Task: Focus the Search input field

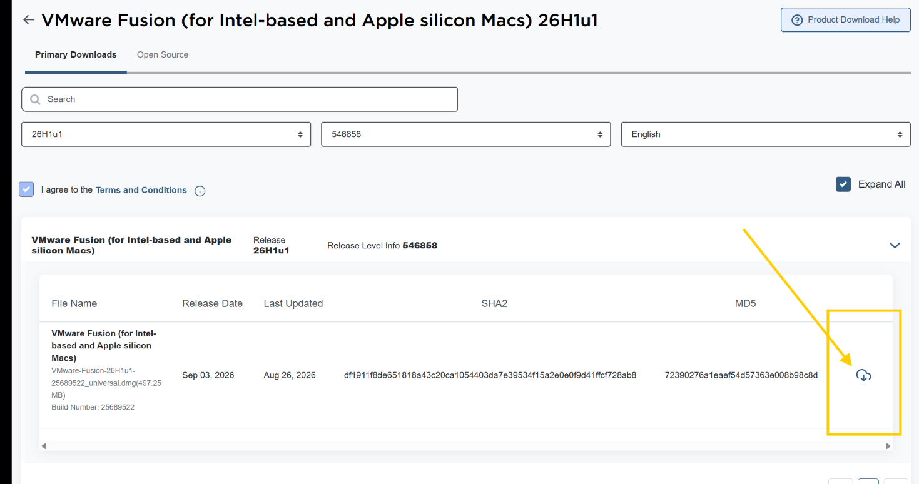Action: coord(240,99)
